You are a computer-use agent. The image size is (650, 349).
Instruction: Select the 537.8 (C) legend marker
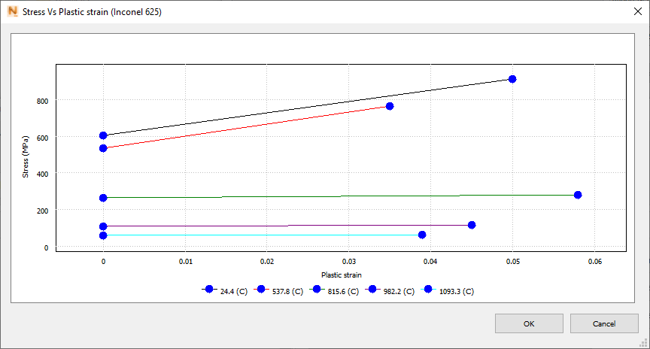pos(261,289)
